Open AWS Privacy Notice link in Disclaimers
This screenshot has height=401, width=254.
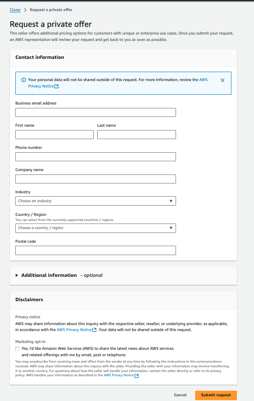[74, 330]
